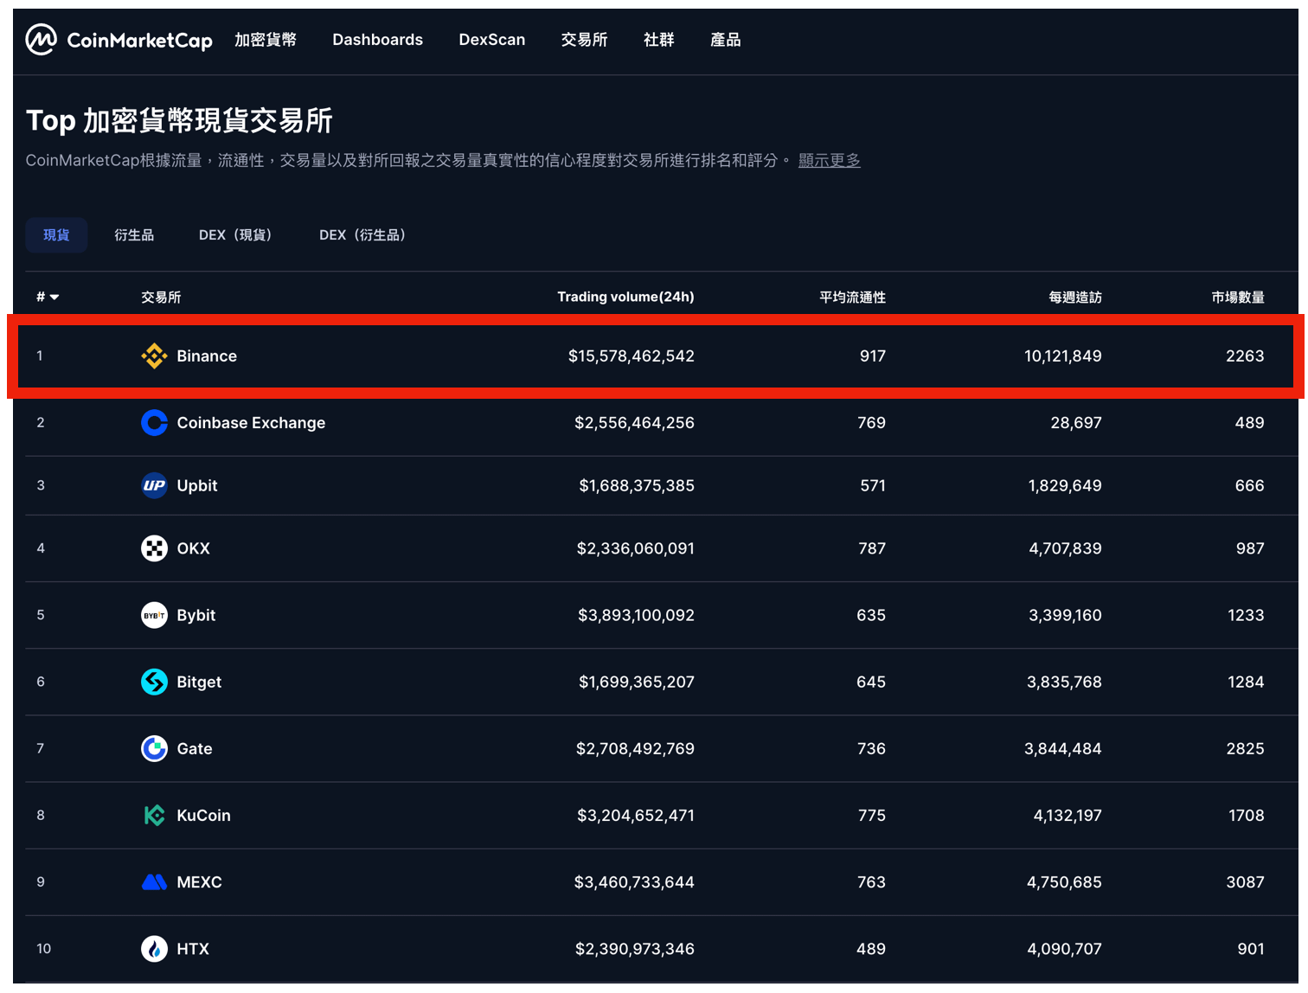Click the KuCoin logo icon
The image size is (1308, 993).
[x=154, y=815]
